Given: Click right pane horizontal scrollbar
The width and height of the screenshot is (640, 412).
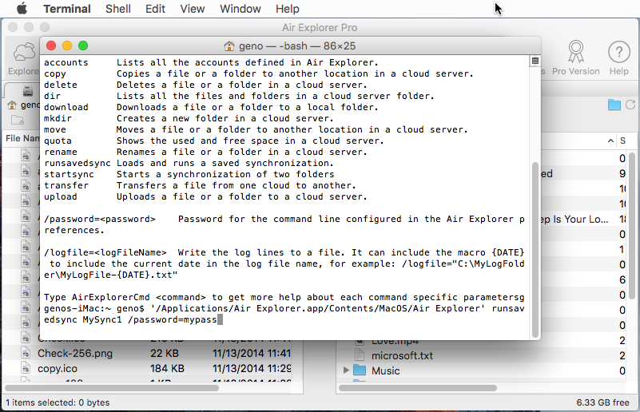Looking at the screenshot, I should click(418, 388).
